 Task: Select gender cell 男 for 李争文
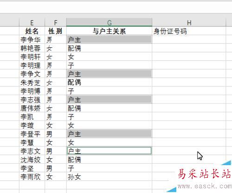56,74
